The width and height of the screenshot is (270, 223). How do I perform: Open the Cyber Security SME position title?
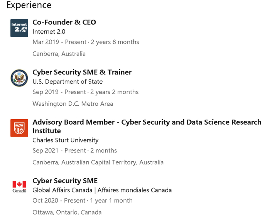(x=65, y=181)
